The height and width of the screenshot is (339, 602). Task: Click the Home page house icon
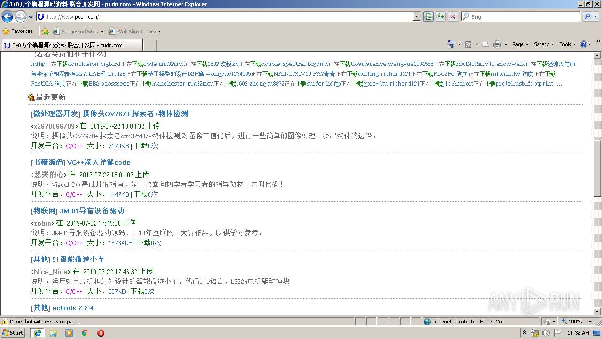[x=451, y=44]
